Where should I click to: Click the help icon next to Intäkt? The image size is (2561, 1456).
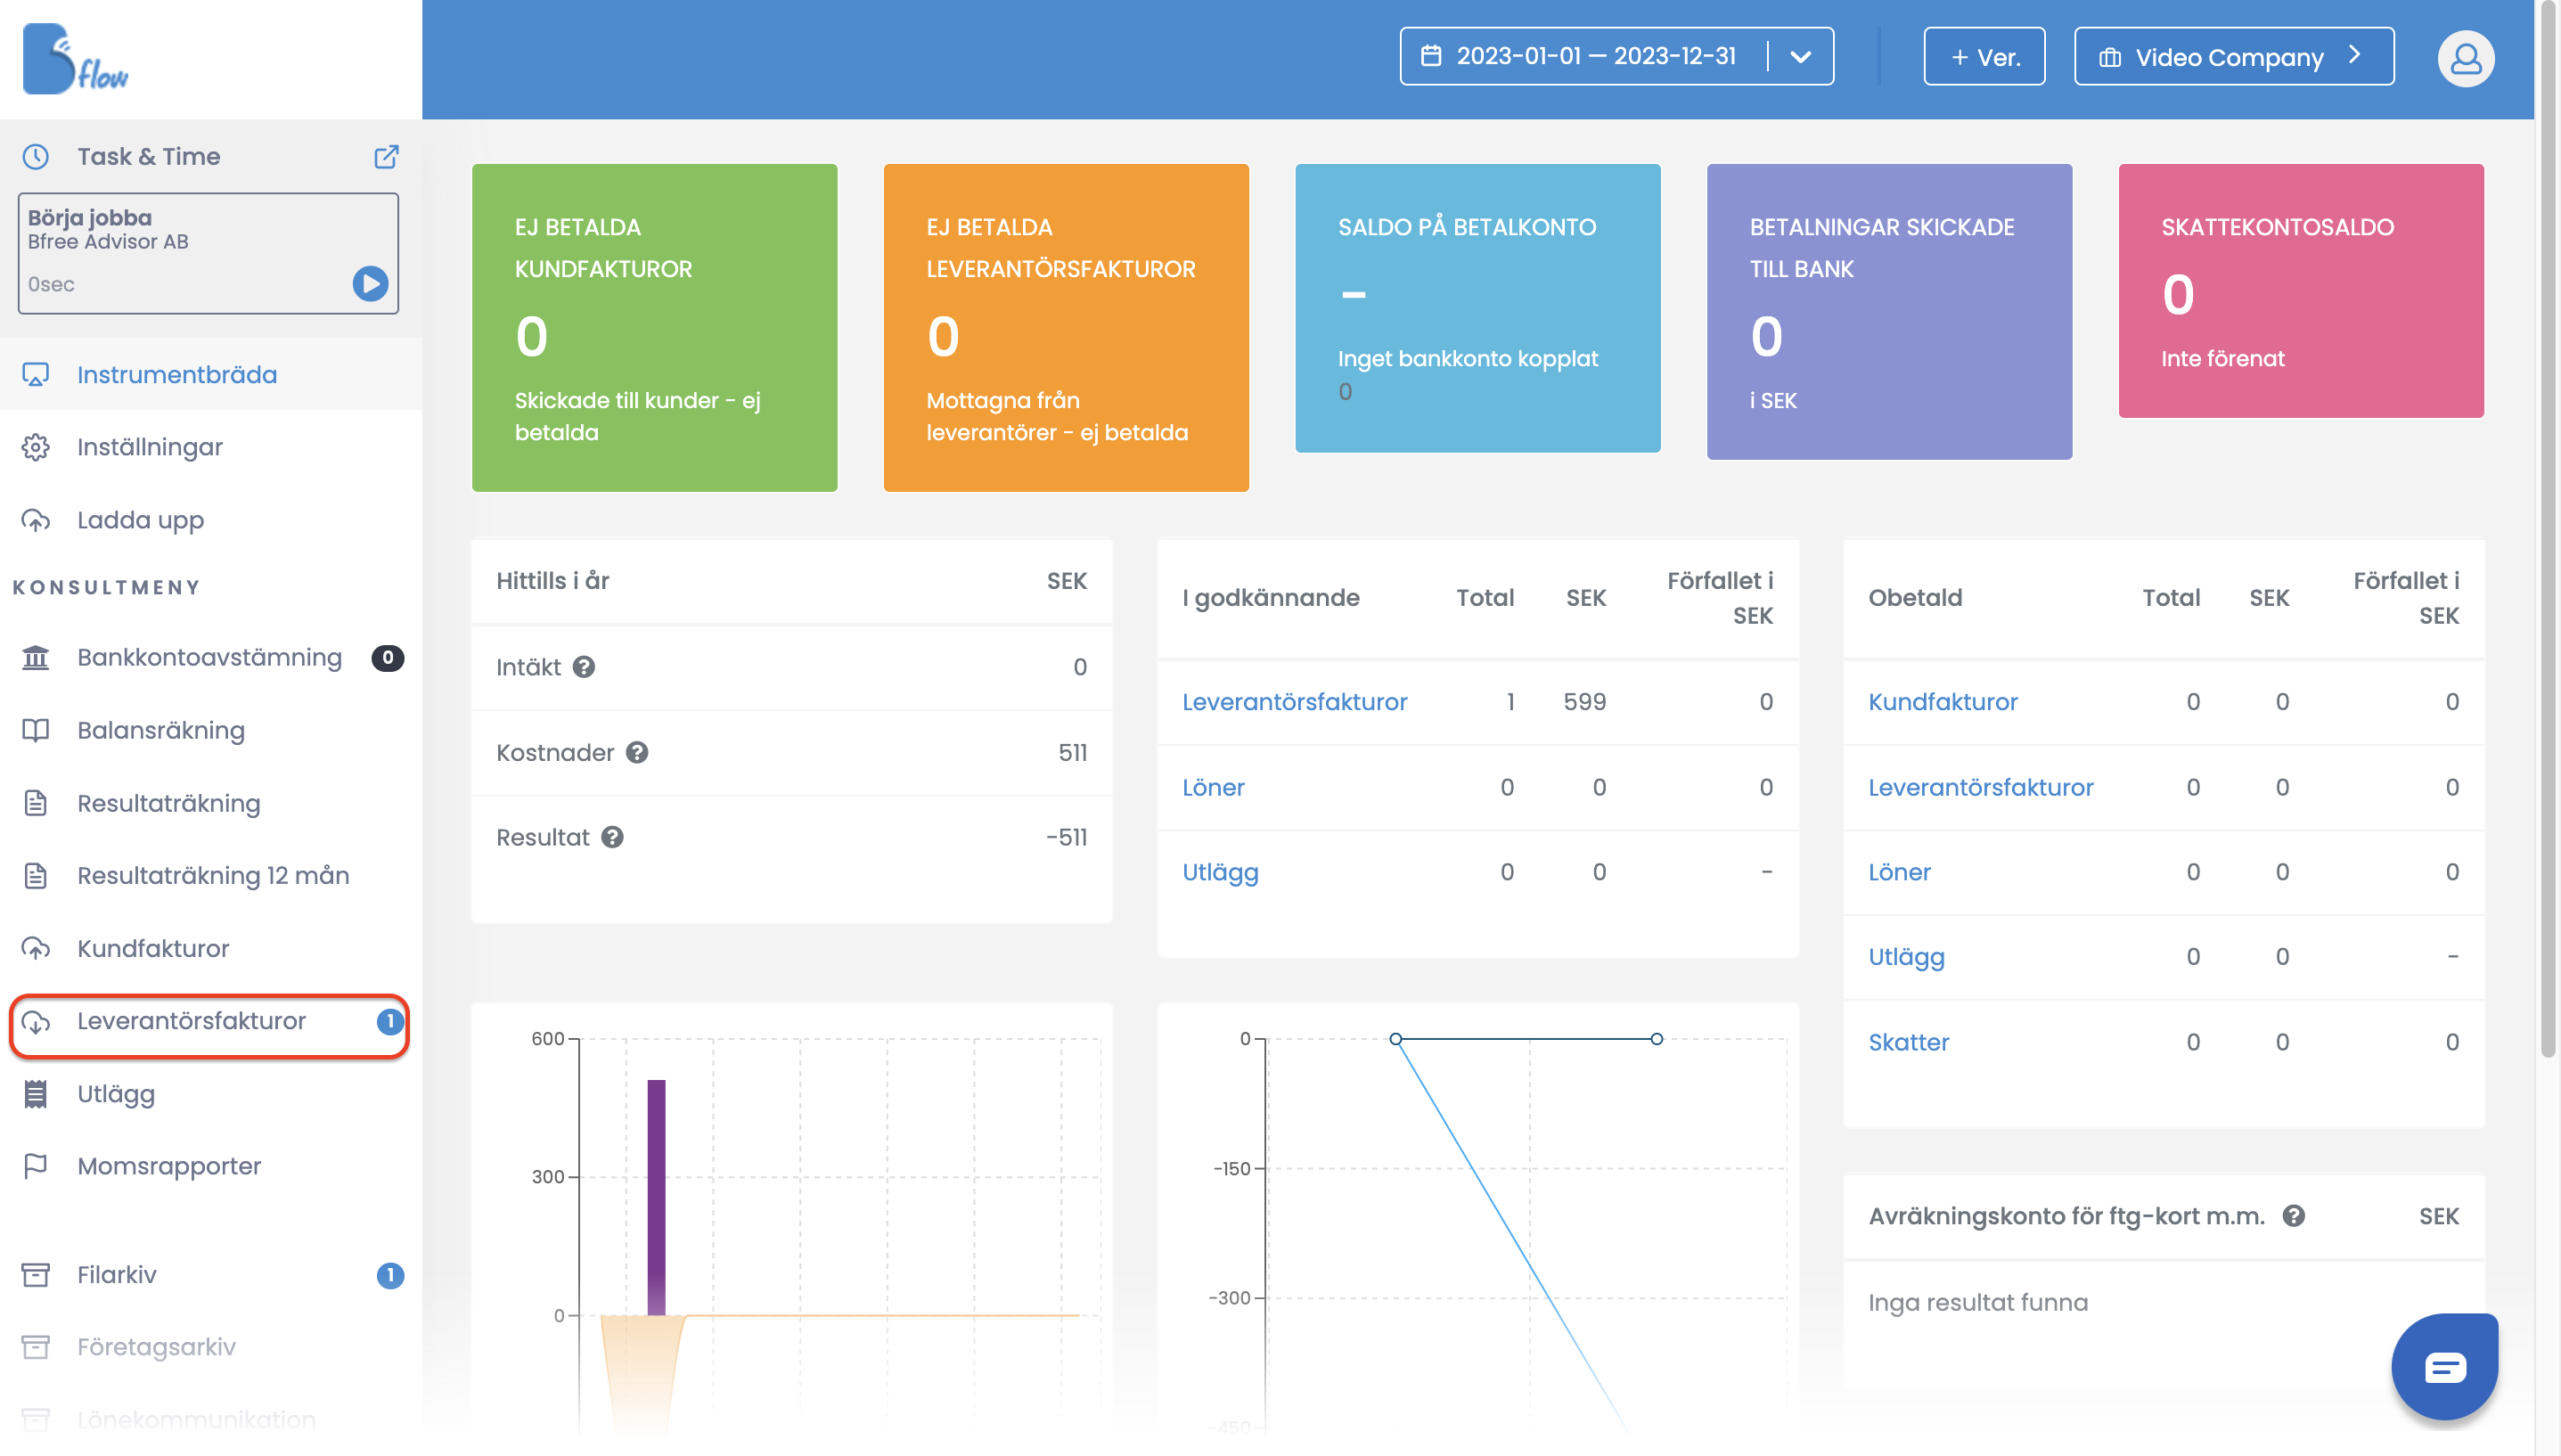coord(584,667)
